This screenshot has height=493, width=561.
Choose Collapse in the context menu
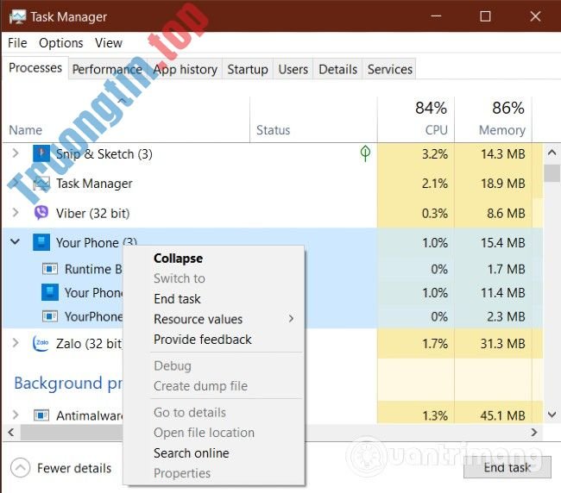pos(214,259)
